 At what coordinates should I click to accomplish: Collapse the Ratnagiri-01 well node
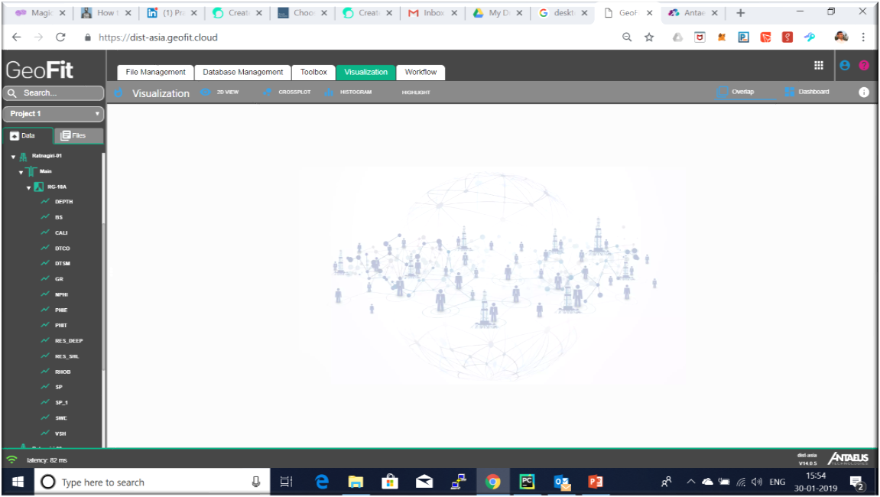click(x=14, y=157)
